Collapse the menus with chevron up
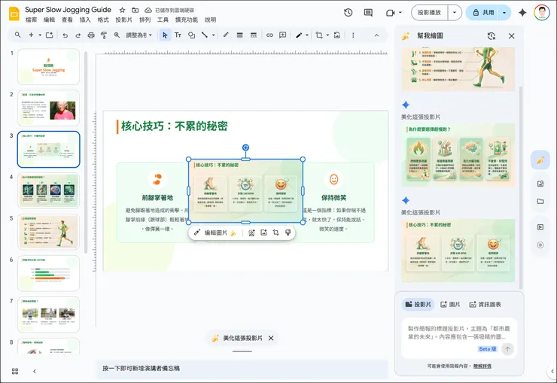This screenshot has height=383, width=557. click(376, 35)
